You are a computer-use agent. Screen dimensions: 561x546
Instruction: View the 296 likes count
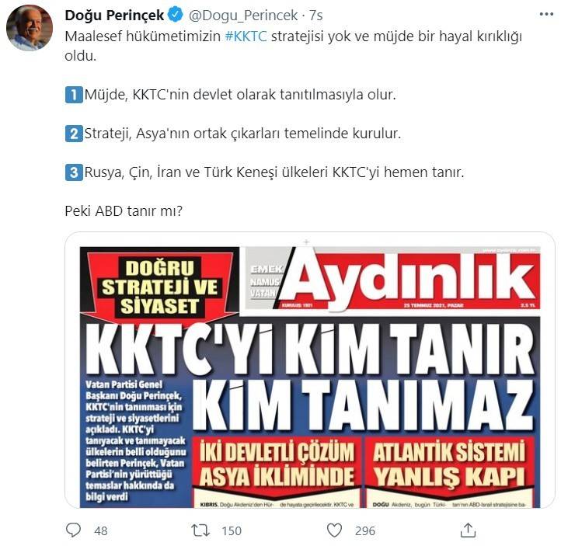(x=365, y=530)
